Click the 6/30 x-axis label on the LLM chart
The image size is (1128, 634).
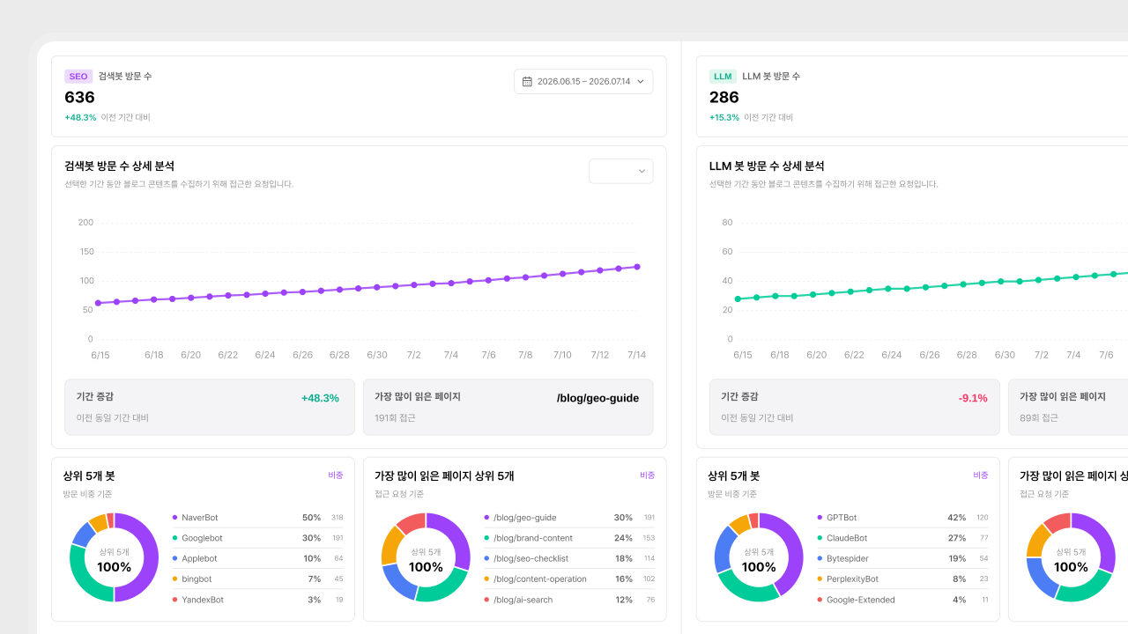tap(1005, 355)
